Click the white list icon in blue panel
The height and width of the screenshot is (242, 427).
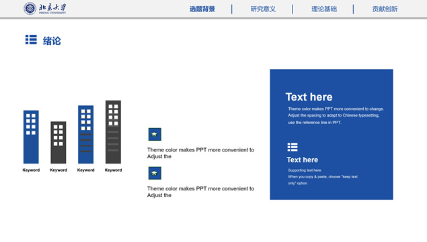point(293,147)
